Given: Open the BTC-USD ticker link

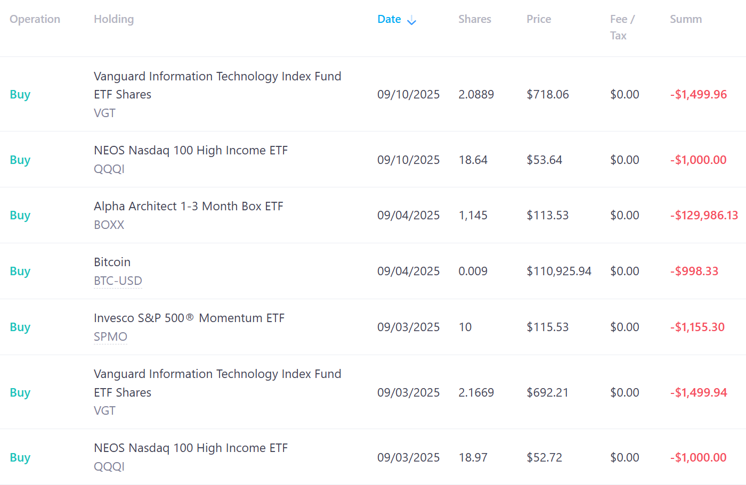Looking at the screenshot, I should pos(118,281).
